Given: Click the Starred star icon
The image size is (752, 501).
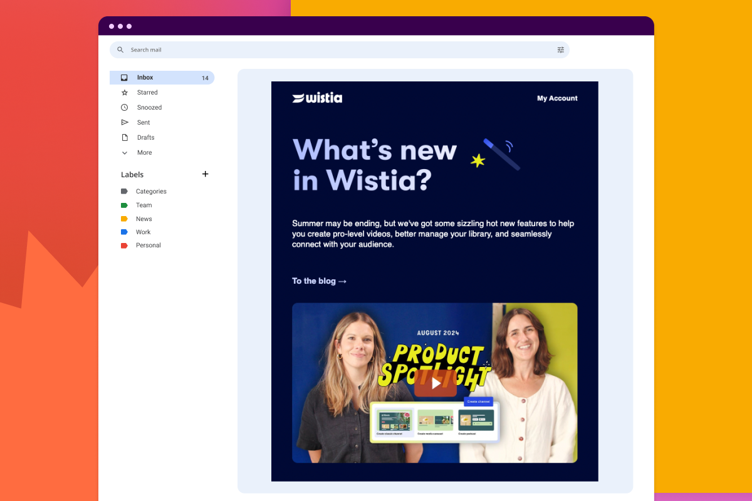Looking at the screenshot, I should [124, 93].
